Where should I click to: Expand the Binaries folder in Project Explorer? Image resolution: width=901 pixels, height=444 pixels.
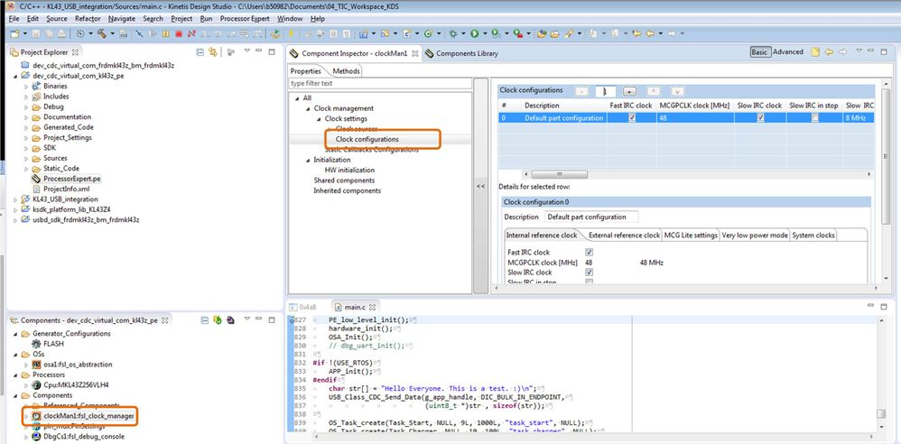click(26, 86)
